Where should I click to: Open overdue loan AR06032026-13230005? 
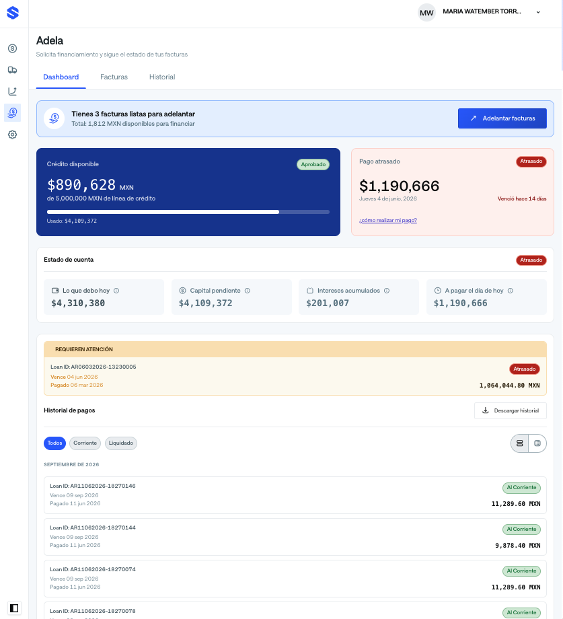click(x=295, y=376)
